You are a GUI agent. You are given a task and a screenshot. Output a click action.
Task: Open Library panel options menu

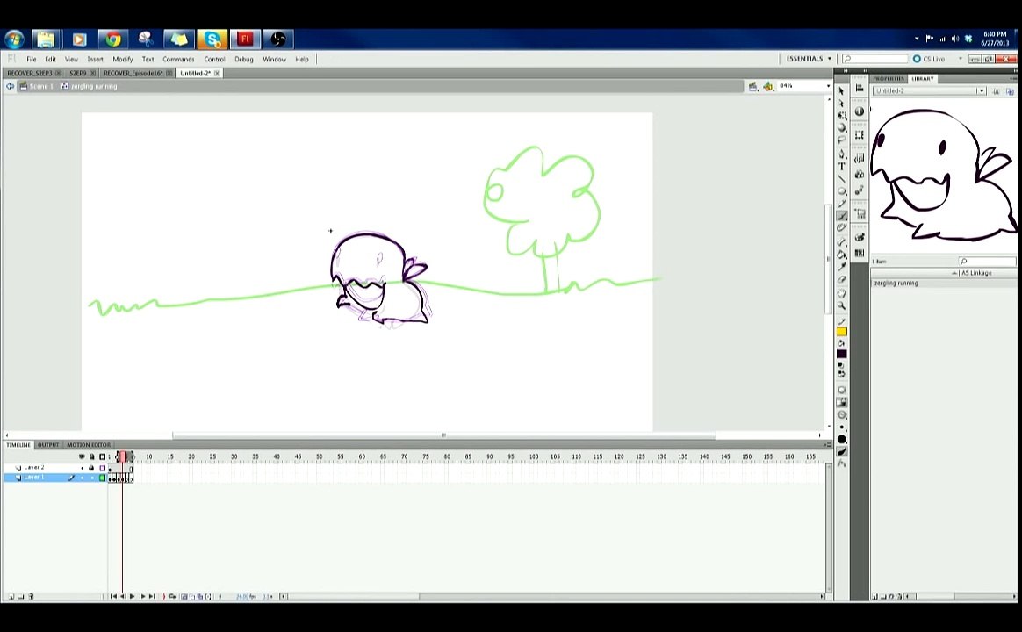click(1012, 78)
